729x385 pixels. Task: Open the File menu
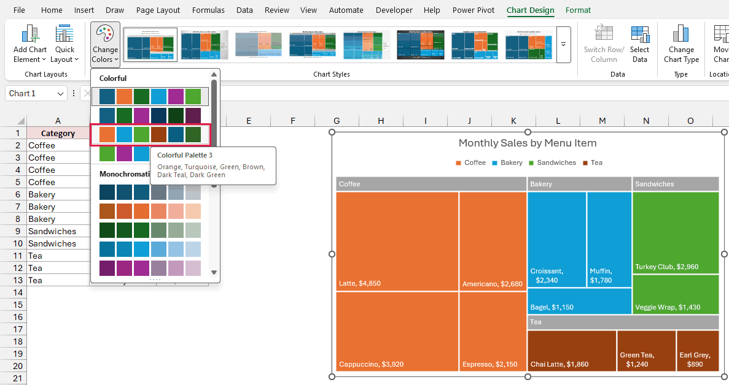(x=19, y=10)
